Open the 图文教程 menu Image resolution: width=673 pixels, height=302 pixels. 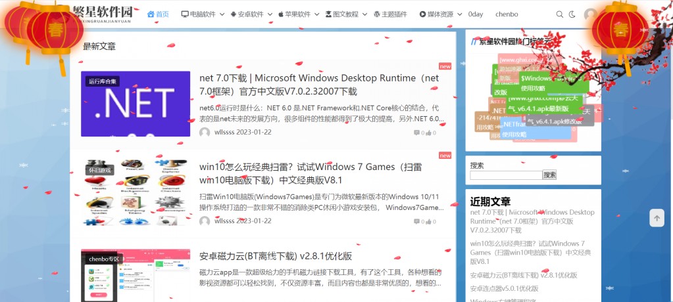tap(341, 14)
